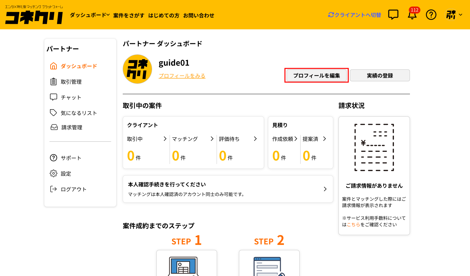
Task: Open 設定 gear icon in sidebar
Action: pos(54,173)
